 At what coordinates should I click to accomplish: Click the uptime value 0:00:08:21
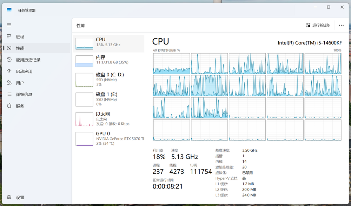[x=168, y=187]
